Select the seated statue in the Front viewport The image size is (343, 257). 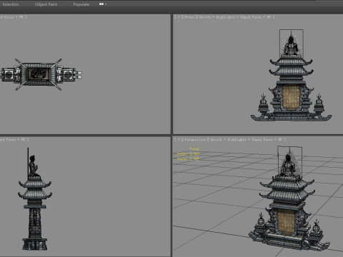point(291,46)
